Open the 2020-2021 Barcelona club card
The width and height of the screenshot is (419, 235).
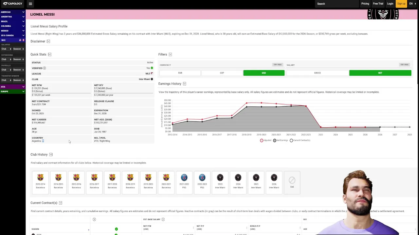[x=166, y=182]
